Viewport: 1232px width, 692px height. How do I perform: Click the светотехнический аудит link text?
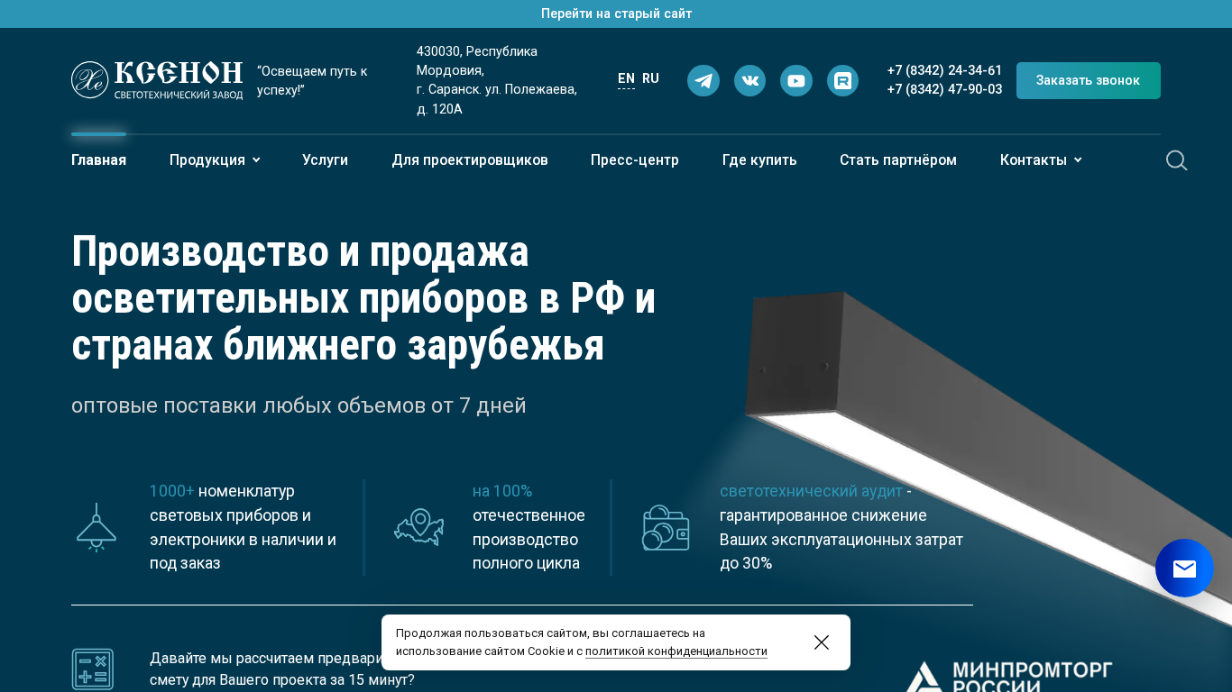(811, 491)
